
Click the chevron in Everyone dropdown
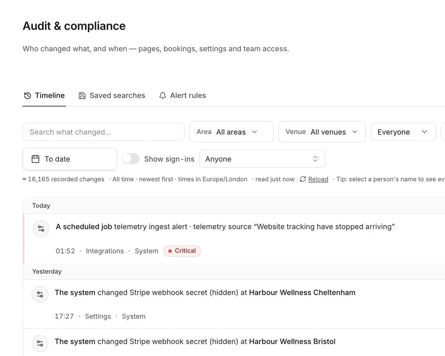[x=424, y=132]
